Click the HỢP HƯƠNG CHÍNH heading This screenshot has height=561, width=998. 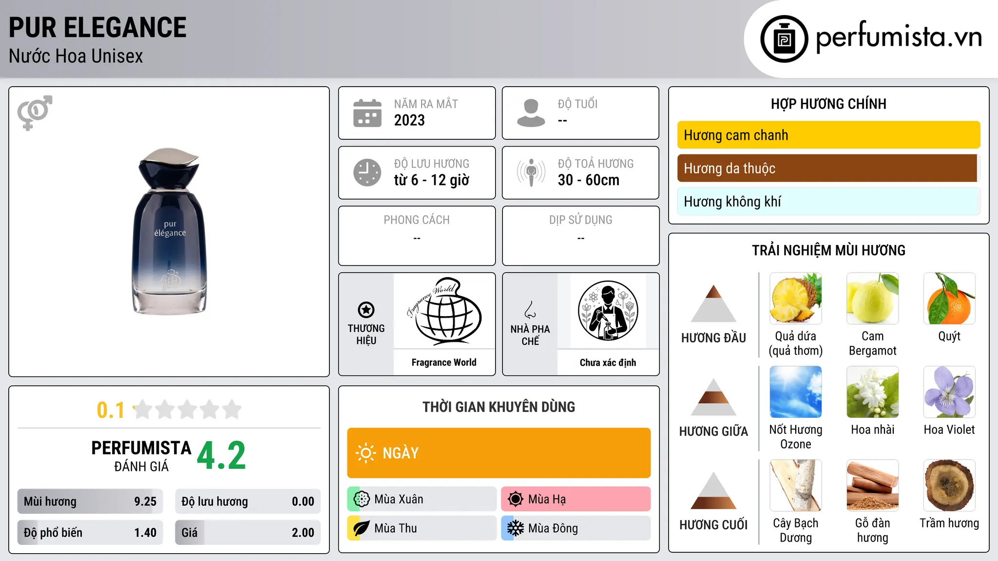(828, 104)
